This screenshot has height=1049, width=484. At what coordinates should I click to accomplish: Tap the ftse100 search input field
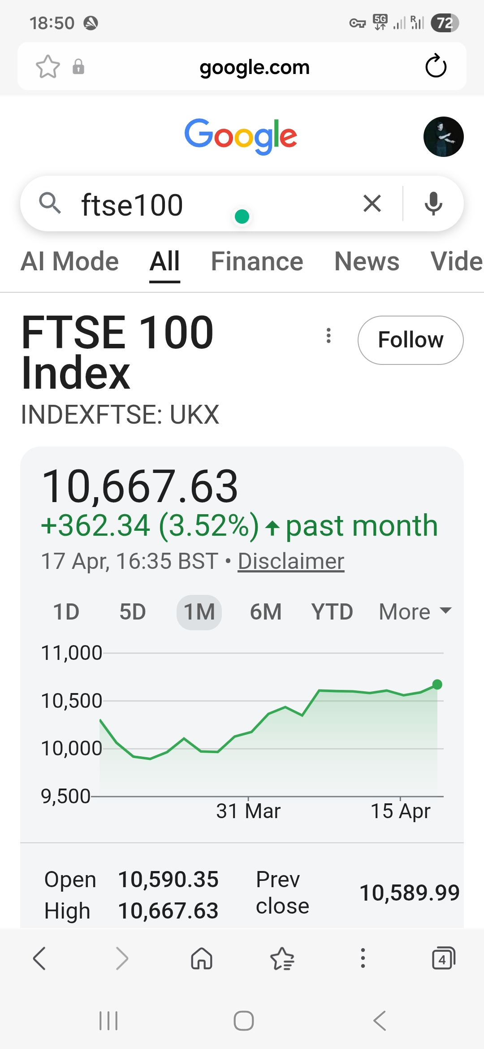215,204
